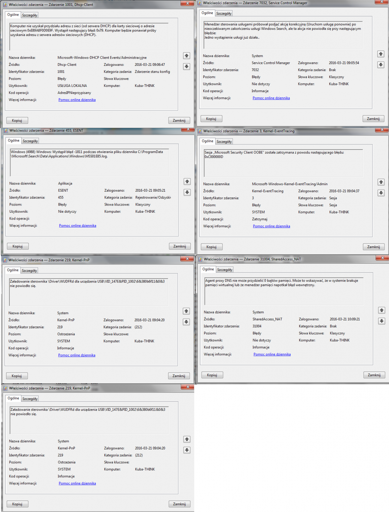The image size is (389, 512).
Task: Click the ESENT event description text box
Action: coord(89,162)
